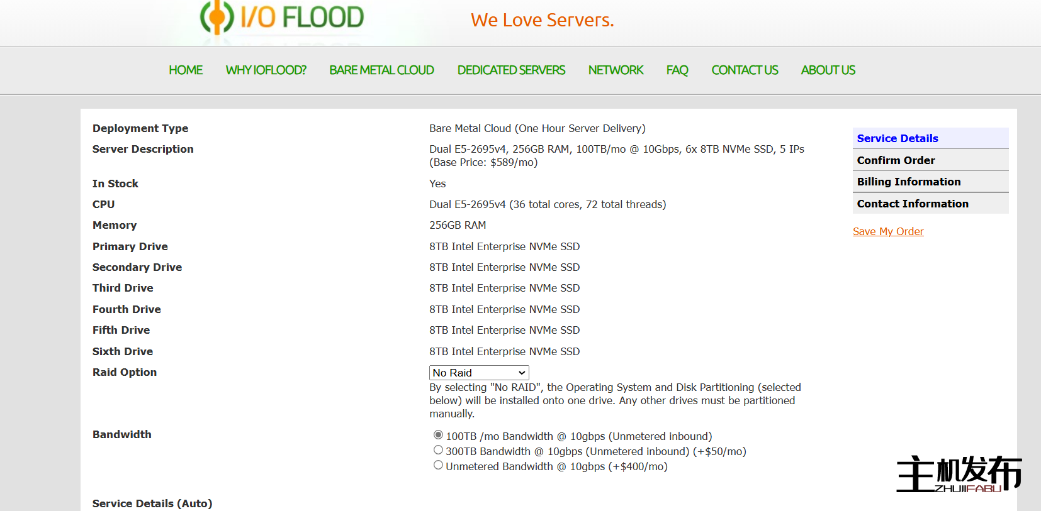This screenshot has height=511, width=1041.
Task: Open the Raid Option dropdown
Action: pos(479,373)
